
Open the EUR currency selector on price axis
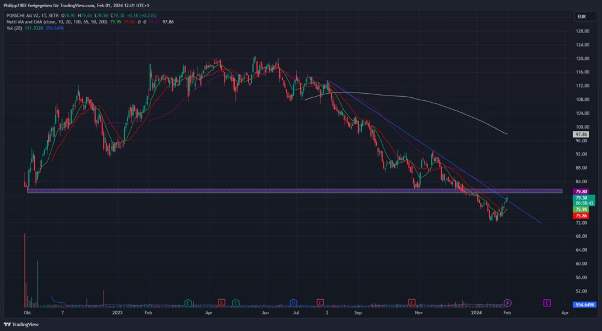[581, 16]
